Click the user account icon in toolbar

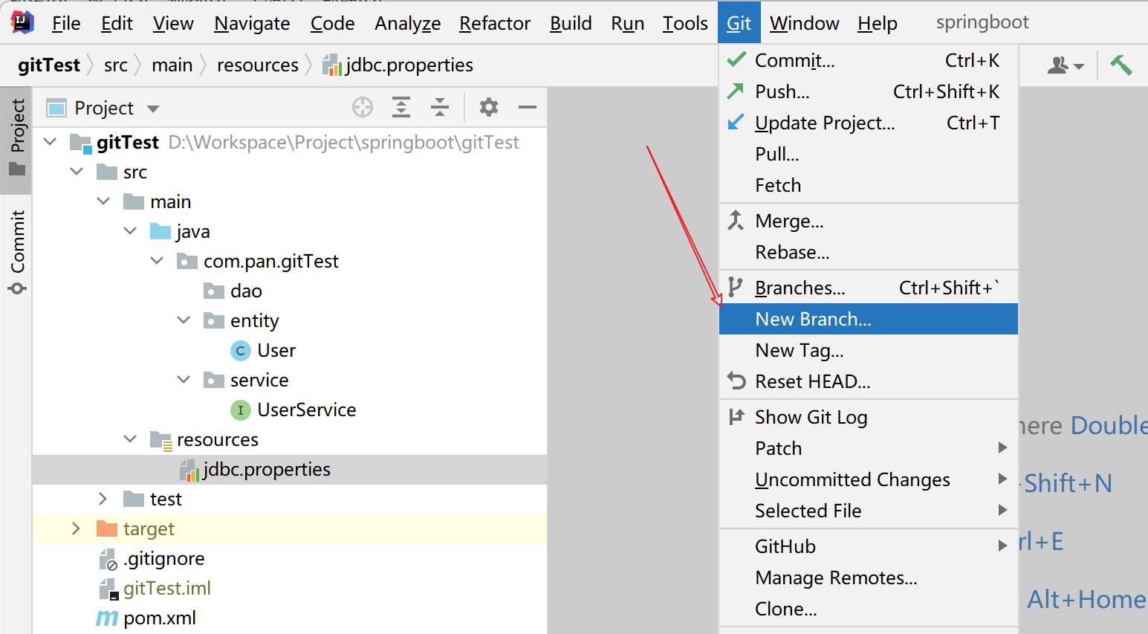(x=1064, y=65)
